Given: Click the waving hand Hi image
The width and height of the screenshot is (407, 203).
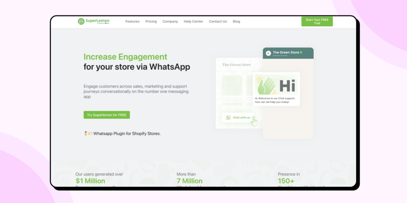Looking at the screenshot, I should click(276, 85).
